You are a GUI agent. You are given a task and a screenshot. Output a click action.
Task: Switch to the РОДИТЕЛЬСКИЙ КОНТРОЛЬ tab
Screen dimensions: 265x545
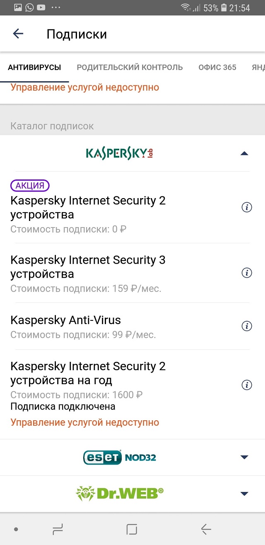129,67
